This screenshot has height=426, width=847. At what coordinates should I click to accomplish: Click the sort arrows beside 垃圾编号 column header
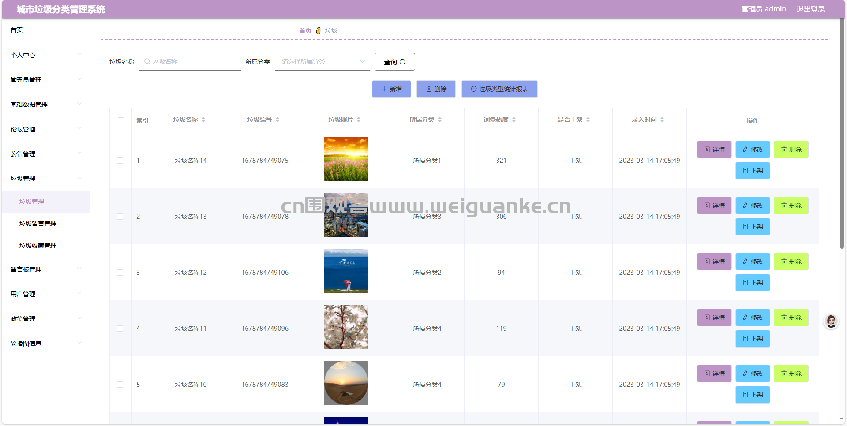[277, 120]
